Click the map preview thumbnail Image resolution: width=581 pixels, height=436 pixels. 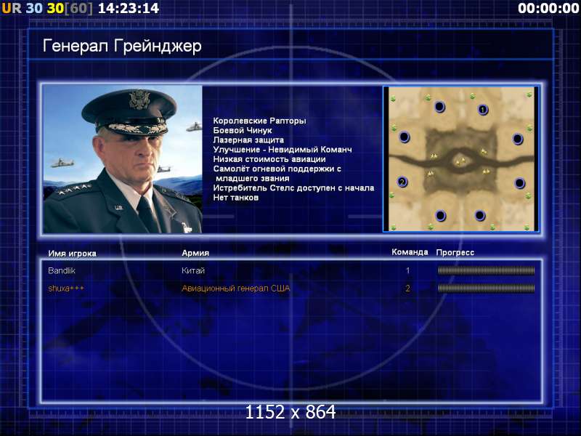click(460, 159)
